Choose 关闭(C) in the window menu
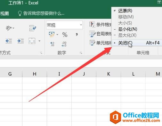Image resolution: width=162 pixels, height=126 pixels. point(137,43)
